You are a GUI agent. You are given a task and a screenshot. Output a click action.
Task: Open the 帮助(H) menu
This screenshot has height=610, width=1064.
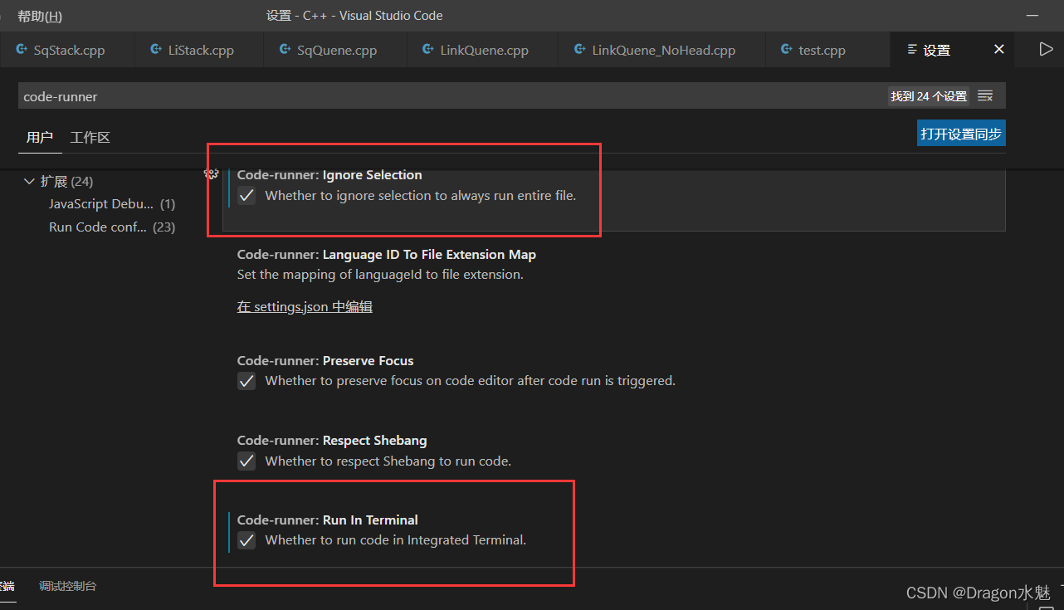point(40,16)
